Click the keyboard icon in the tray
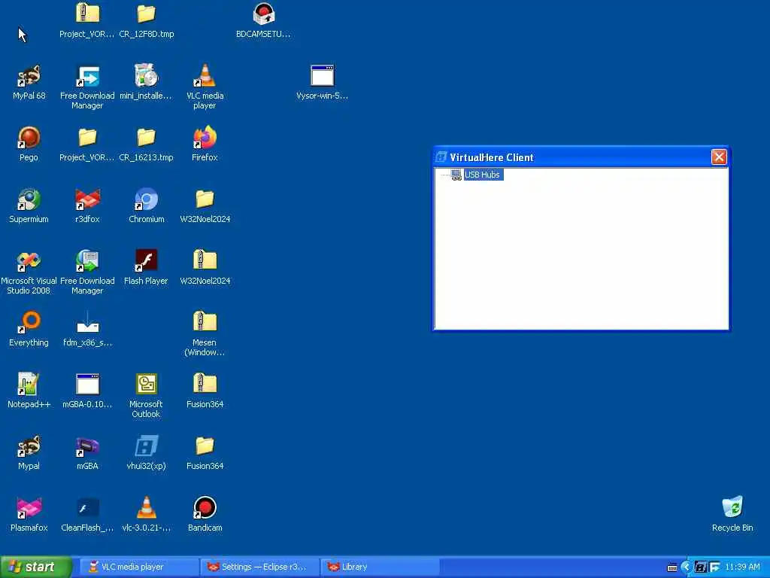The image size is (770, 578). [x=672, y=567]
